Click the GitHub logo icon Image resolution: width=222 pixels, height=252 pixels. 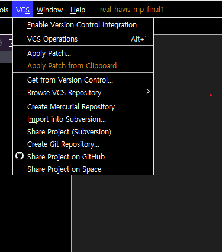20,156
